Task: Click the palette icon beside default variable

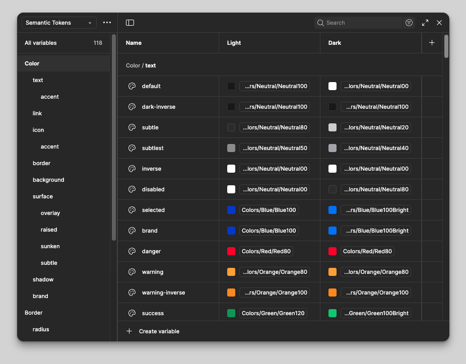Action: click(x=132, y=86)
